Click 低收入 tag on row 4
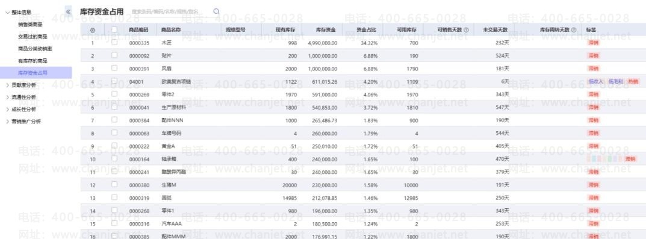646x239 pixels. click(x=596, y=82)
